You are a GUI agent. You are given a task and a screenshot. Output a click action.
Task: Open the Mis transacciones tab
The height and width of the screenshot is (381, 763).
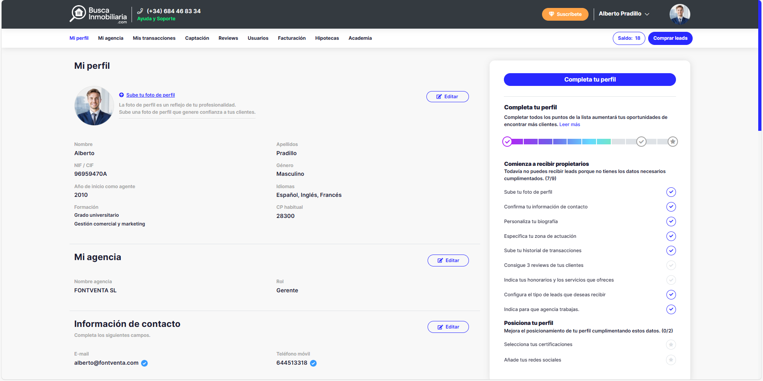(x=154, y=38)
